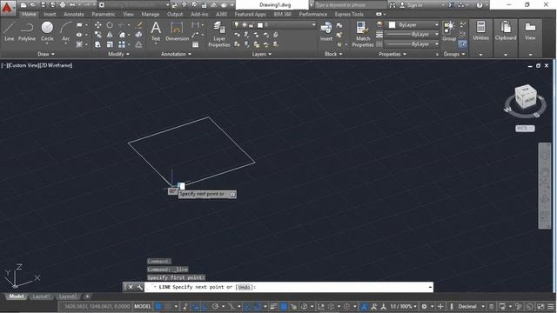This screenshot has width=557, height=313.
Task: Select the Dimension tool
Action: pos(177,31)
